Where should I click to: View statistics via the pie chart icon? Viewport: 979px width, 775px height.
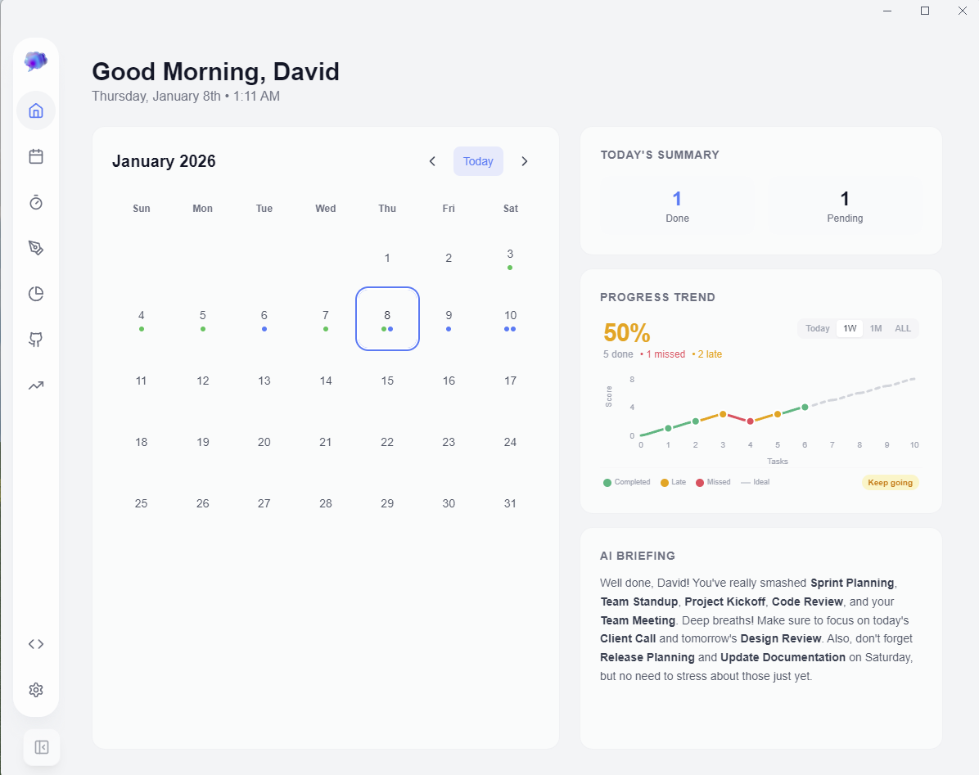(x=36, y=294)
